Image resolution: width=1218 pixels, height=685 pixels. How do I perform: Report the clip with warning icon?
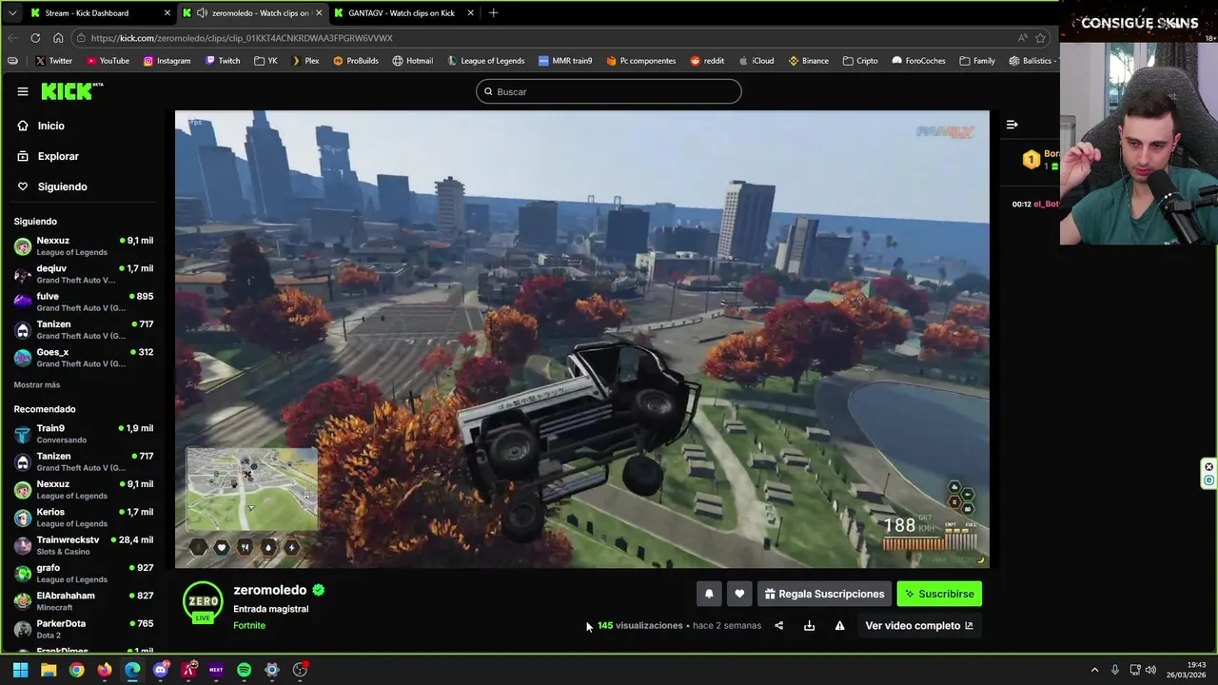[839, 625]
